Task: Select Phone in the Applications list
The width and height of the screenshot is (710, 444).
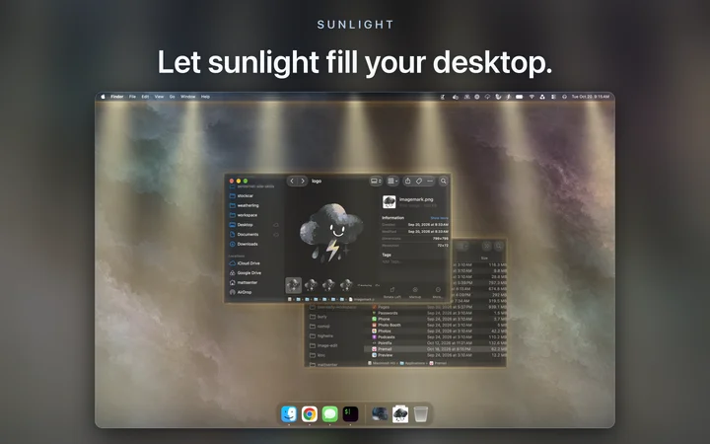Action: pyautogui.click(x=381, y=319)
